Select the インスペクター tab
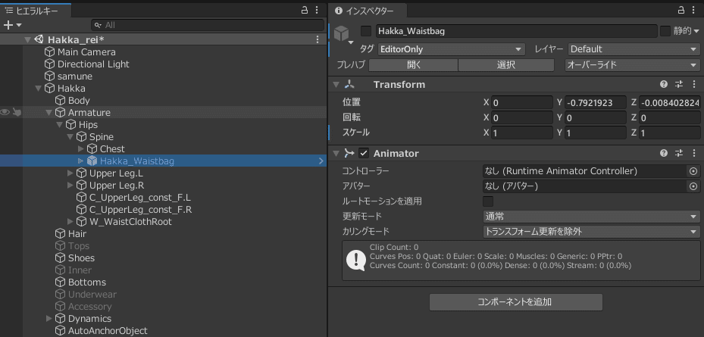 click(x=368, y=11)
